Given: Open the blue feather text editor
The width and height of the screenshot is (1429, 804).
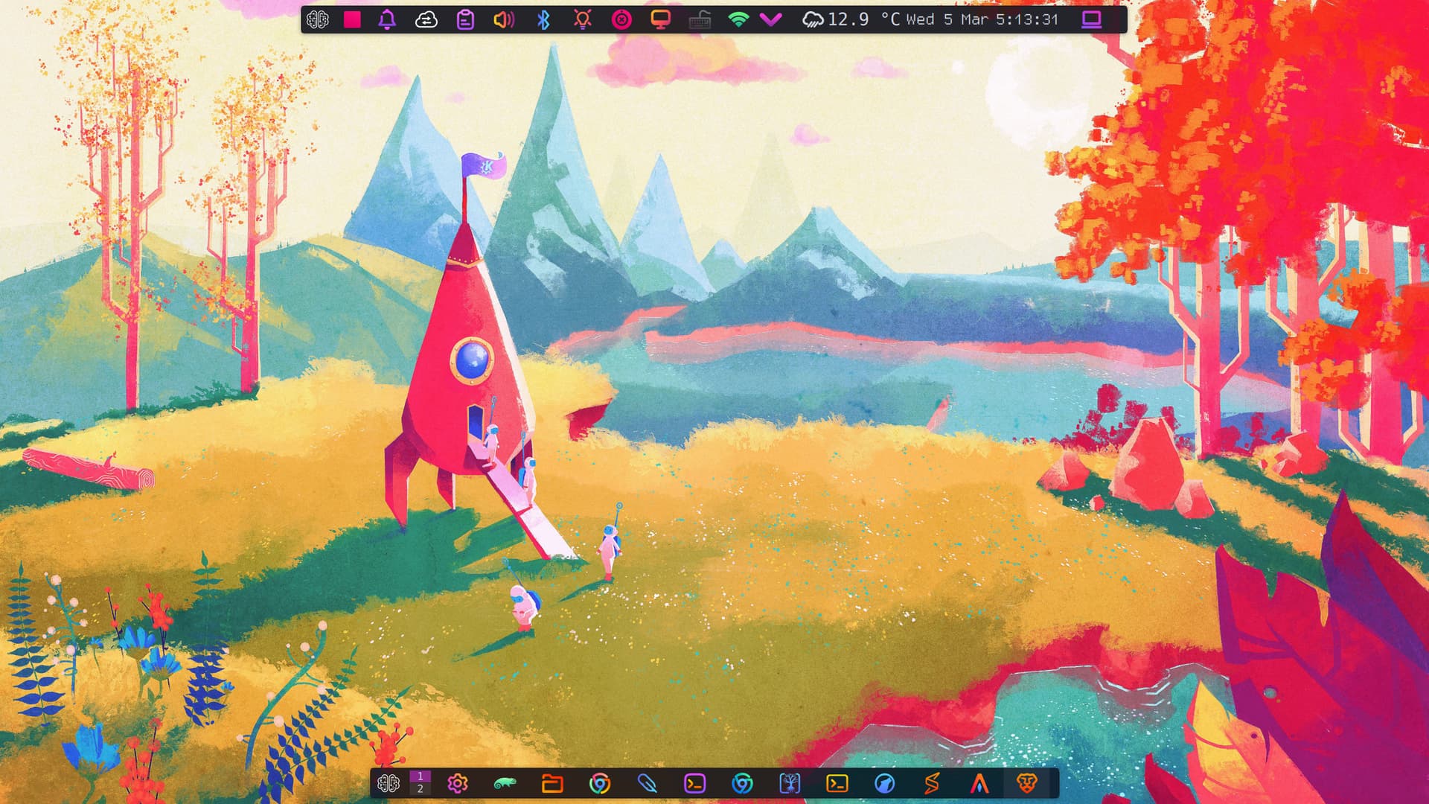Looking at the screenshot, I should [648, 783].
